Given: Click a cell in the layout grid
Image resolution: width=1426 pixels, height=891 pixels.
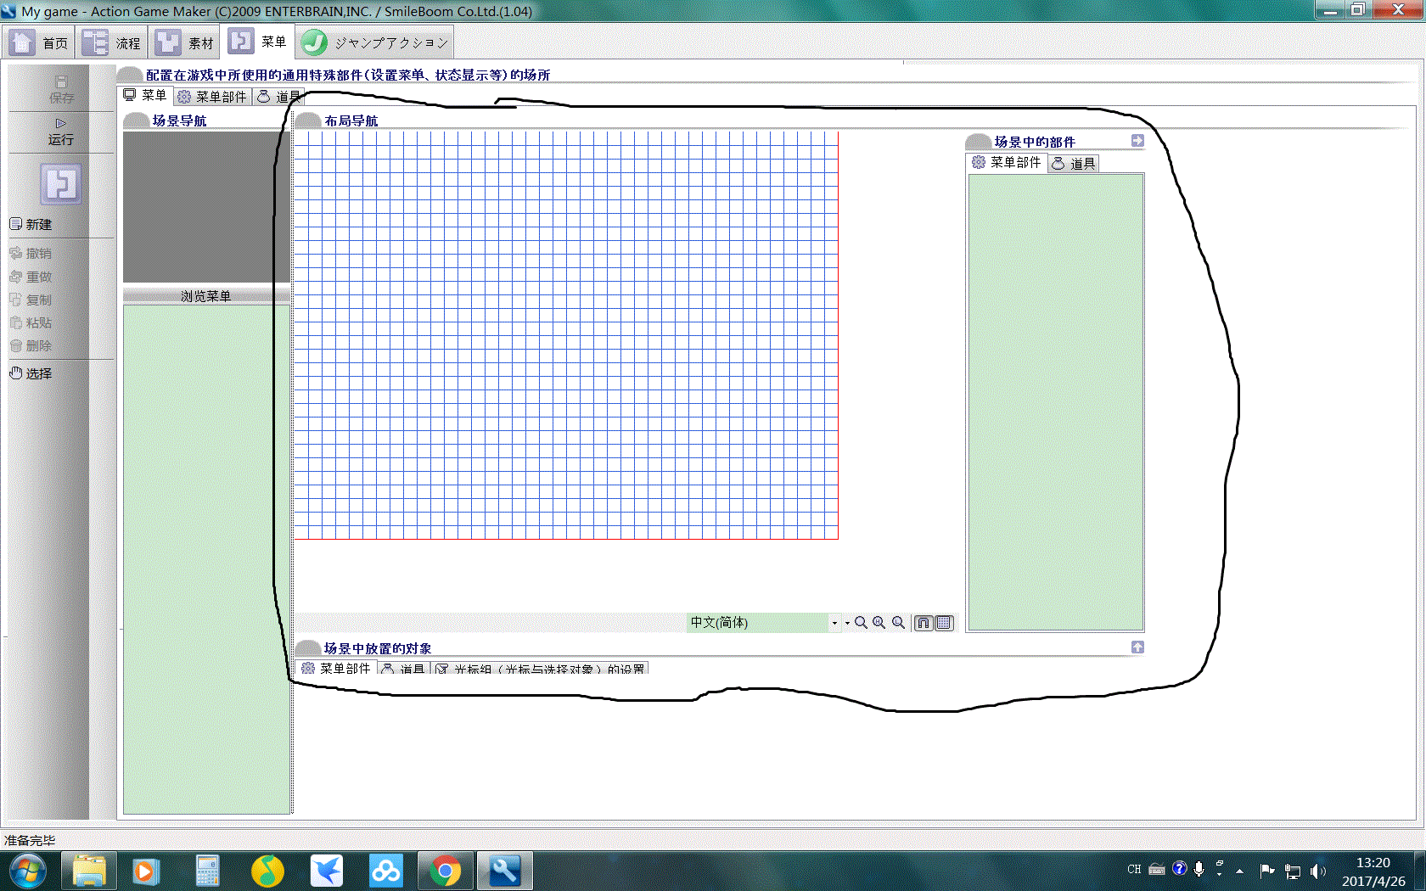Looking at the screenshot, I should (566, 335).
